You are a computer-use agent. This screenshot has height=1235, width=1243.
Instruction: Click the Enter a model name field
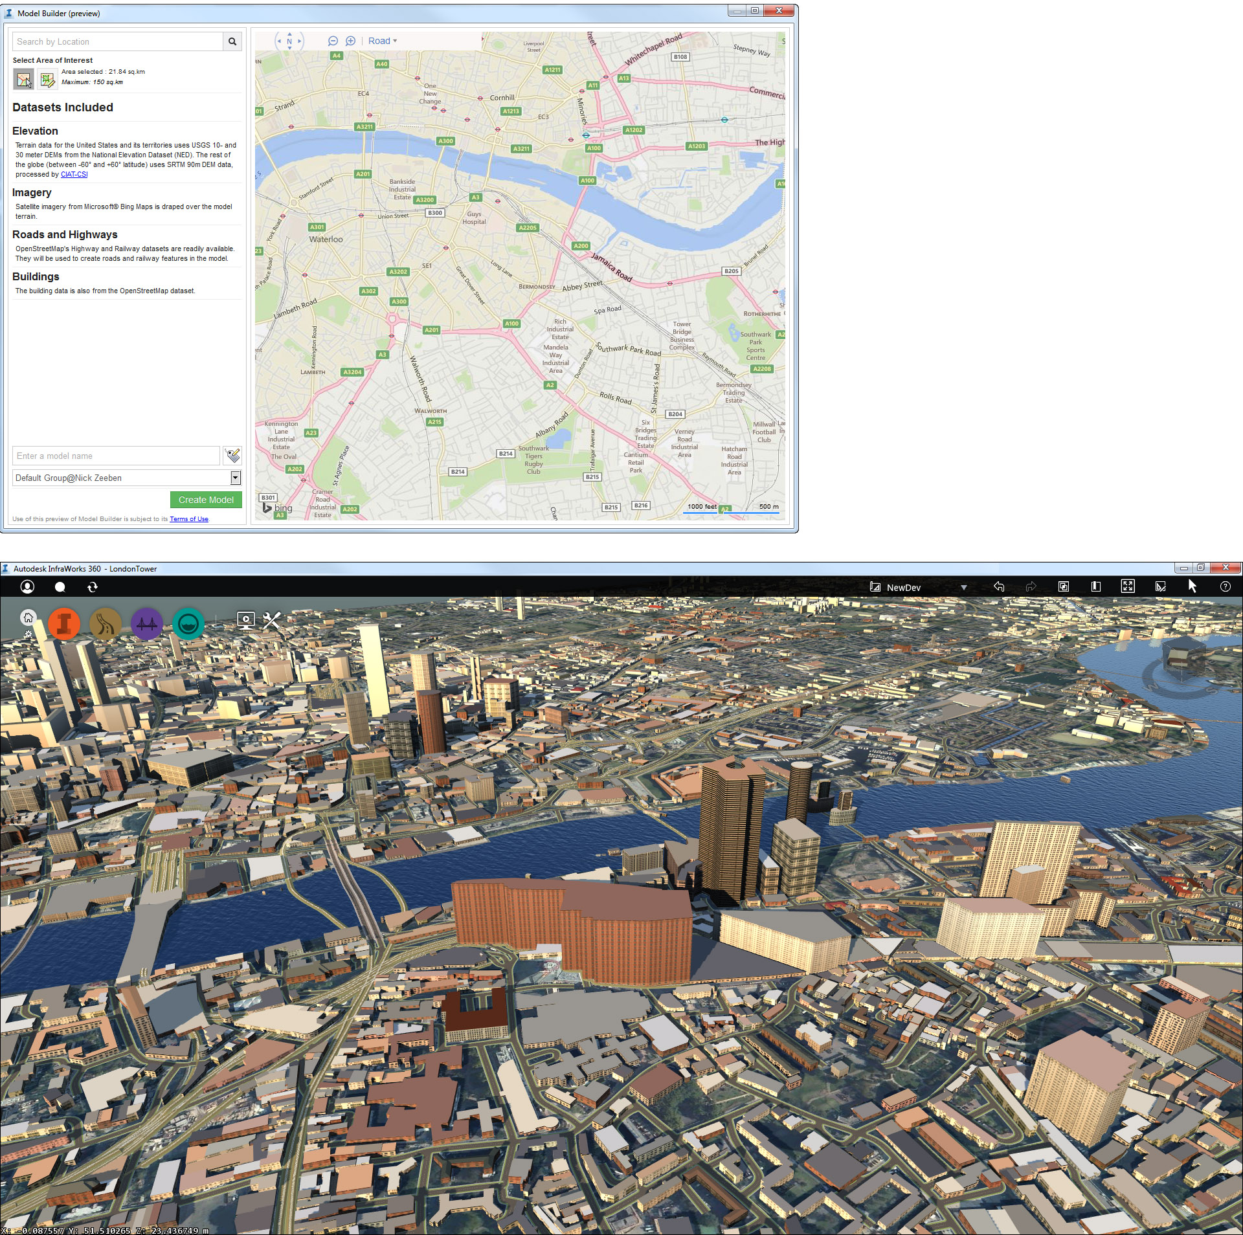coord(116,456)
